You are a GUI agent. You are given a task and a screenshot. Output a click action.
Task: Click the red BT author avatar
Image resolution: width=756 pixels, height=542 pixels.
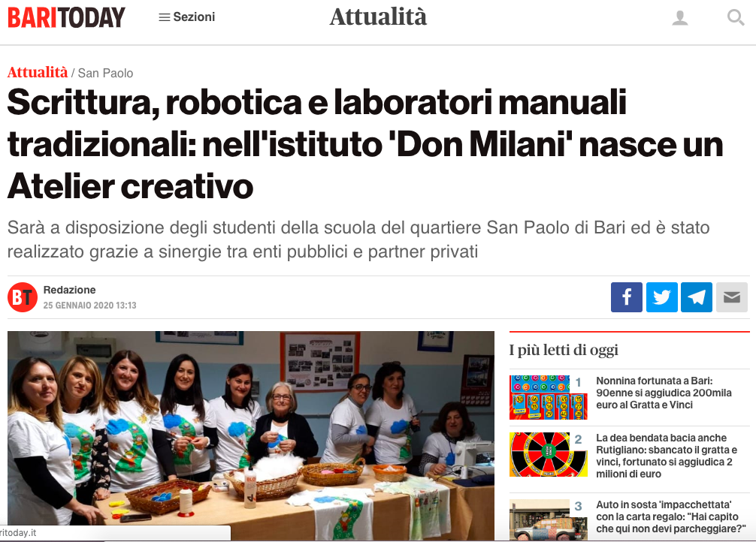tap(23, 297)
